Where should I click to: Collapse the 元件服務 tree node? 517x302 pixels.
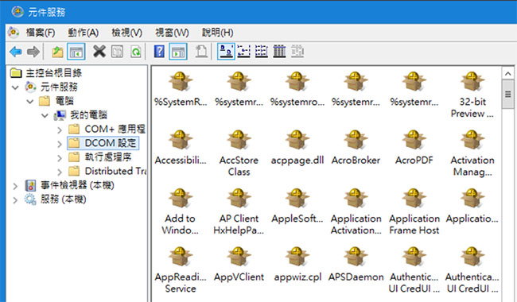pos(15,87)
